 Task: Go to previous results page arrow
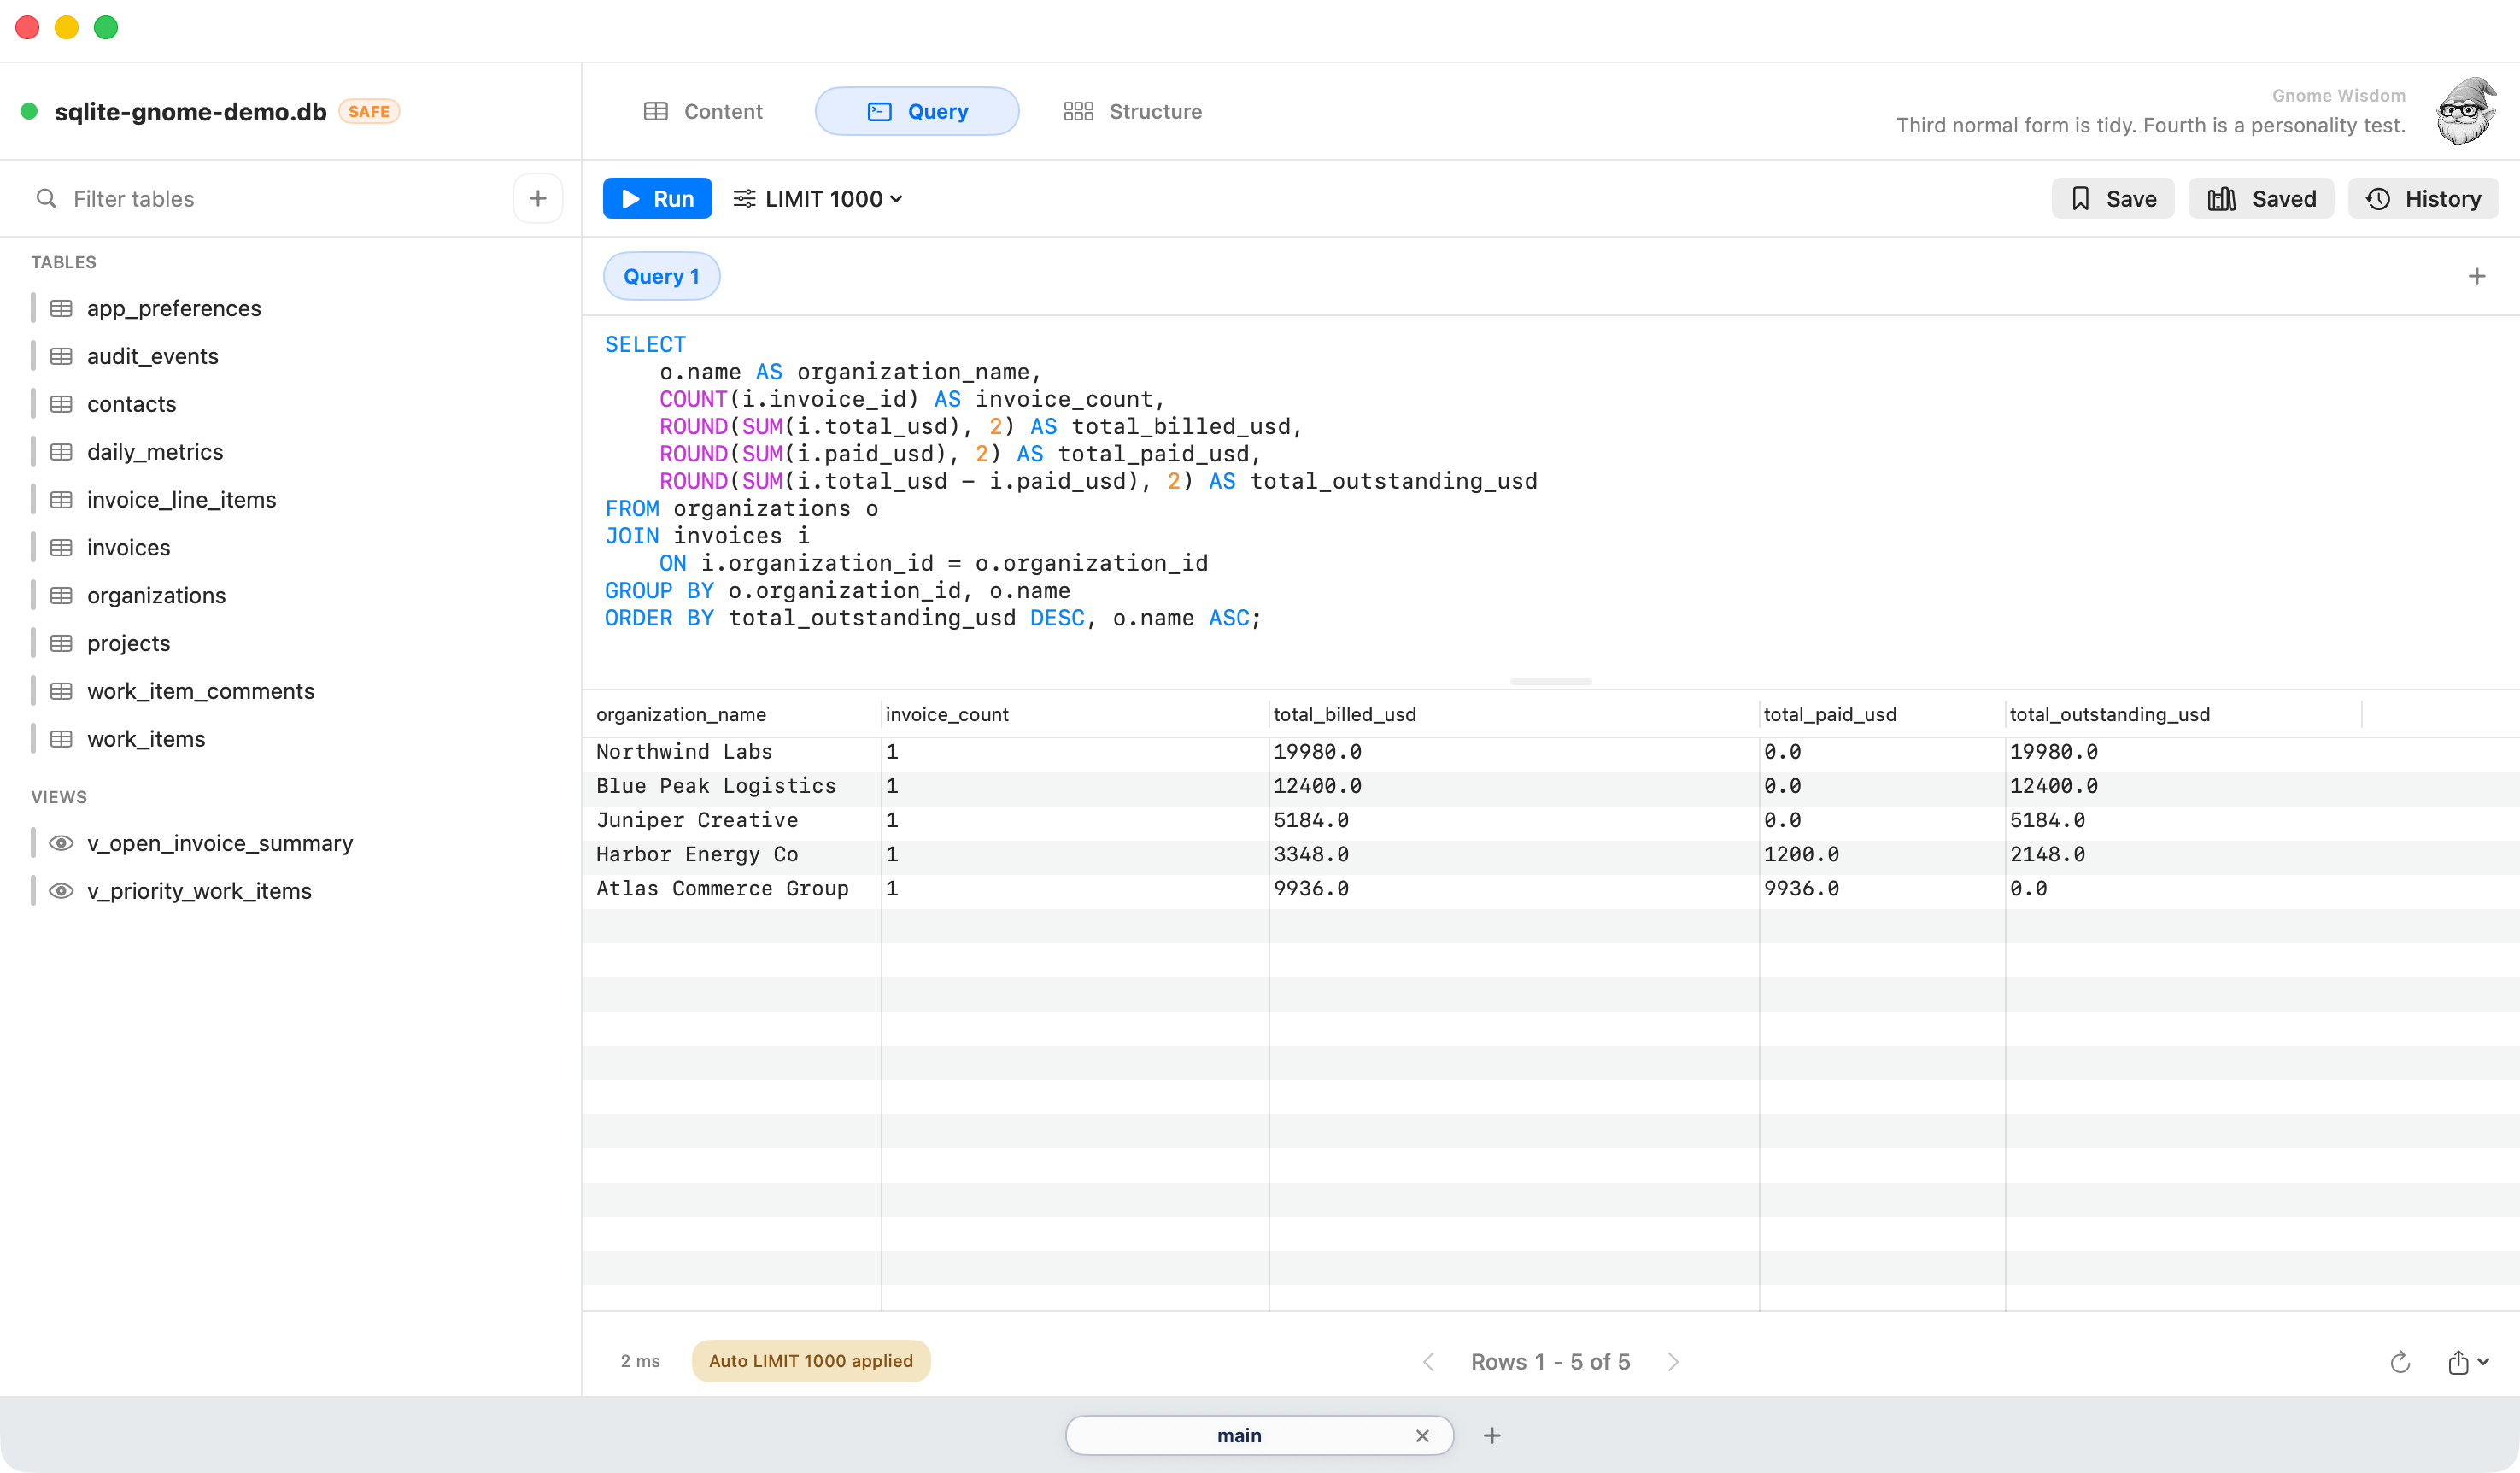[1429, 1361]
